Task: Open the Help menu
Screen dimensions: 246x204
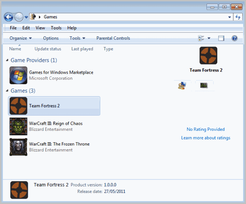Action: pos(72,28)
